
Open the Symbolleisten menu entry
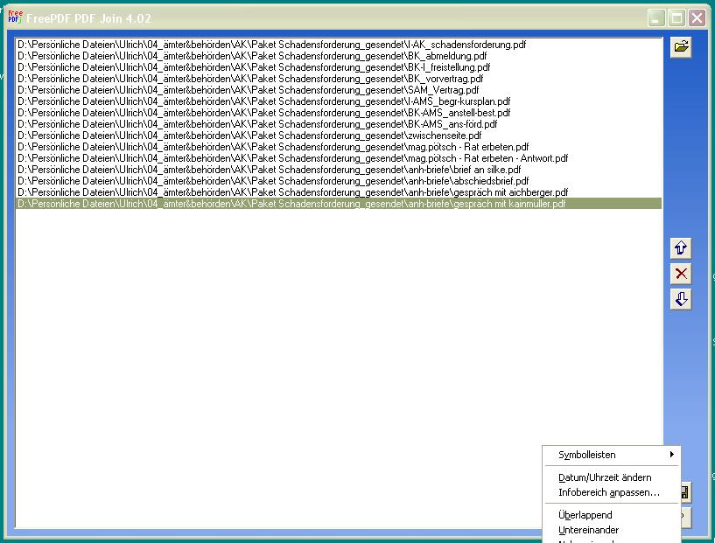click(611, 455)
